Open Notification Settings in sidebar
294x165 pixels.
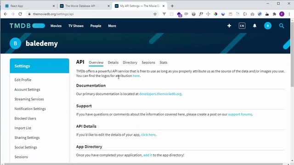click(30, 109)
